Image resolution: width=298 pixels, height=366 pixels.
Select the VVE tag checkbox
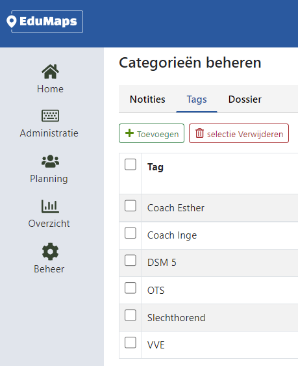point(130,343)
